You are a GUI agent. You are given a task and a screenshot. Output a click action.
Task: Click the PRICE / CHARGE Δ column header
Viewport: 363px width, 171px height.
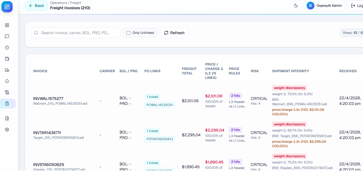214,71
